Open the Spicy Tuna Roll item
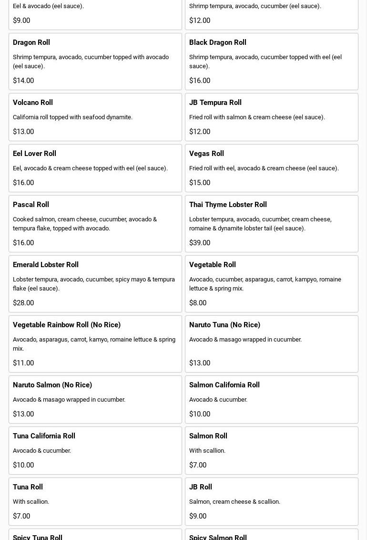This screenshot has height=540, width=367. click(95, 535)
